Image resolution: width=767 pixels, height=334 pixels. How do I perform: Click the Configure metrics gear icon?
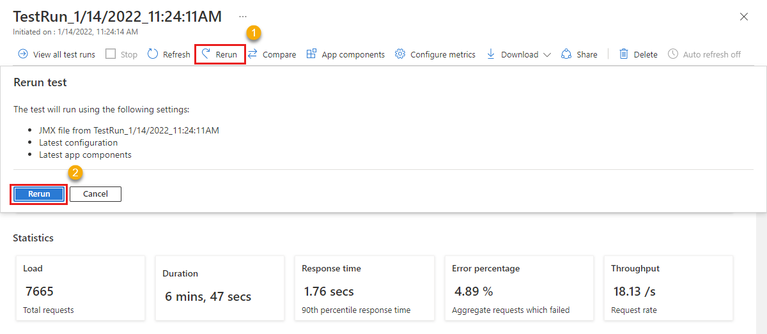[x=400, y=54]
